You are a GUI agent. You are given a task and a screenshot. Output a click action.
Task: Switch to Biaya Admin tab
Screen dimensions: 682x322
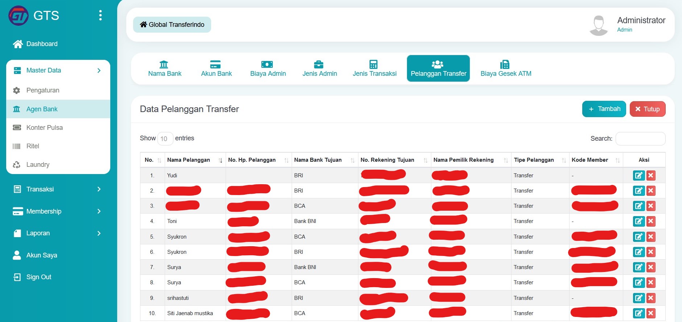[268, 69]
